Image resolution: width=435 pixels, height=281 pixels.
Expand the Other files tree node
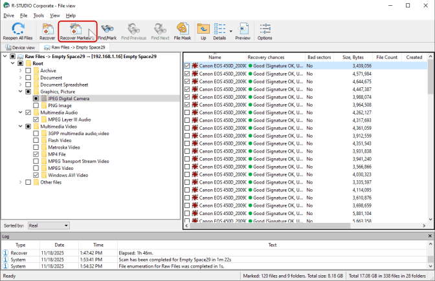pos(20,182)
